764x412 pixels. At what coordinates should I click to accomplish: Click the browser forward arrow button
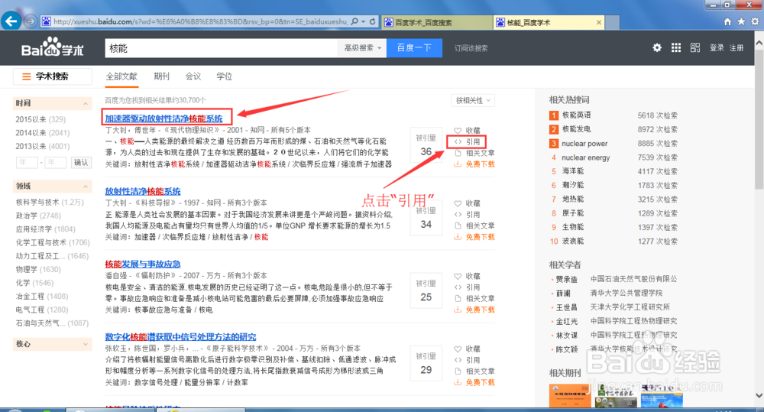click(31, 21)
